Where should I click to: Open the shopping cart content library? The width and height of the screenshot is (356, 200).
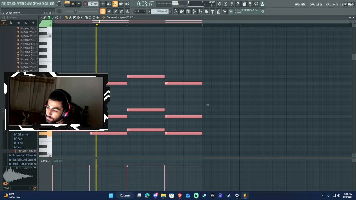[231, 11]
